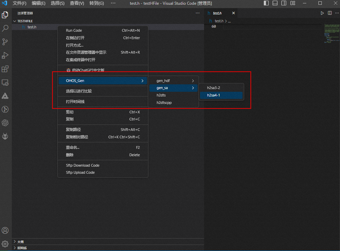Image resolution: width=340 pixels, height=251 pixels.
Task: Open the Search view in activity bar
Action: click(5, 28)
